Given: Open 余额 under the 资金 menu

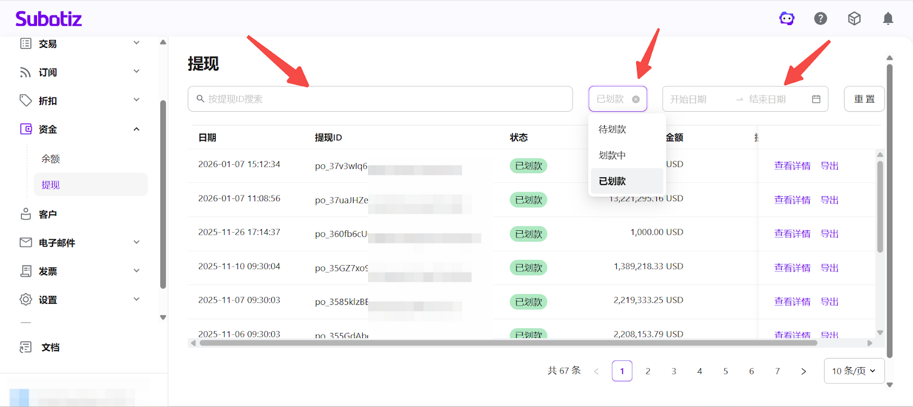Looking at the screenshot, I should [x=51, y=159].
